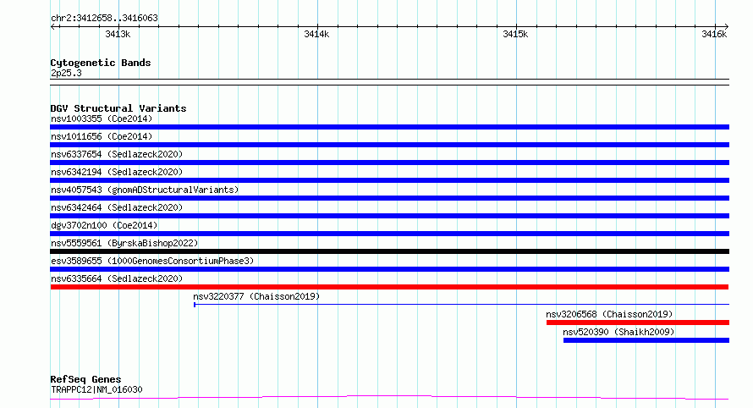Screen dimensions: 753x408
Task: Select the red nsv3206568 variant bar
Action: [x=638, y=323]
